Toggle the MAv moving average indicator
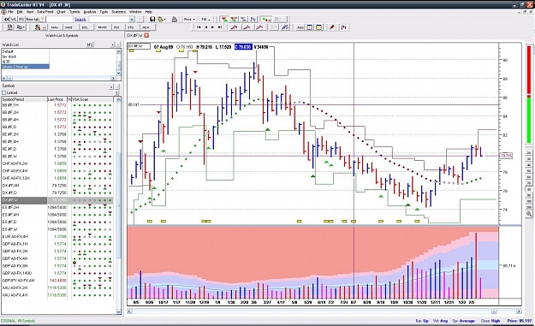 coord(55,27)
